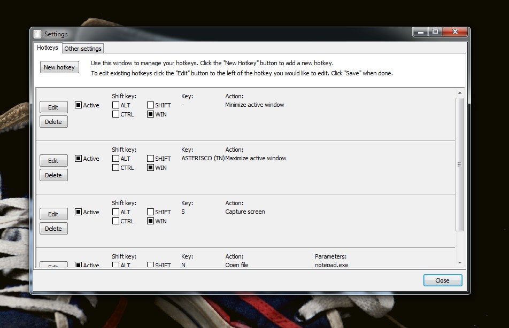Toggle CTRL for Capture screen hotkey
509x328 pixels.
point(115,221)
